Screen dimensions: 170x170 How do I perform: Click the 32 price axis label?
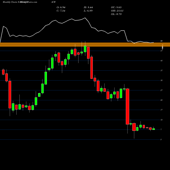(161, 80)
